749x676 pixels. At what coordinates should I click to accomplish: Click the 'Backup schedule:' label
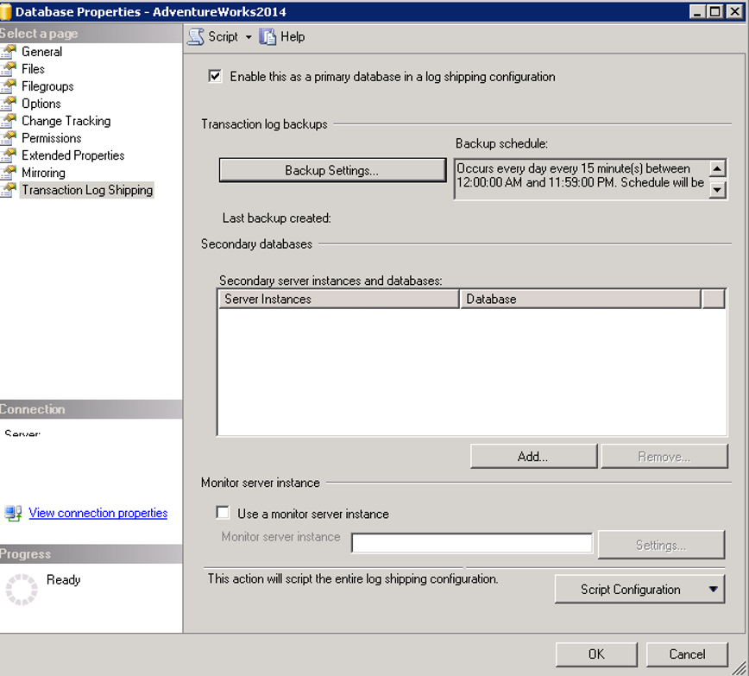501,143
